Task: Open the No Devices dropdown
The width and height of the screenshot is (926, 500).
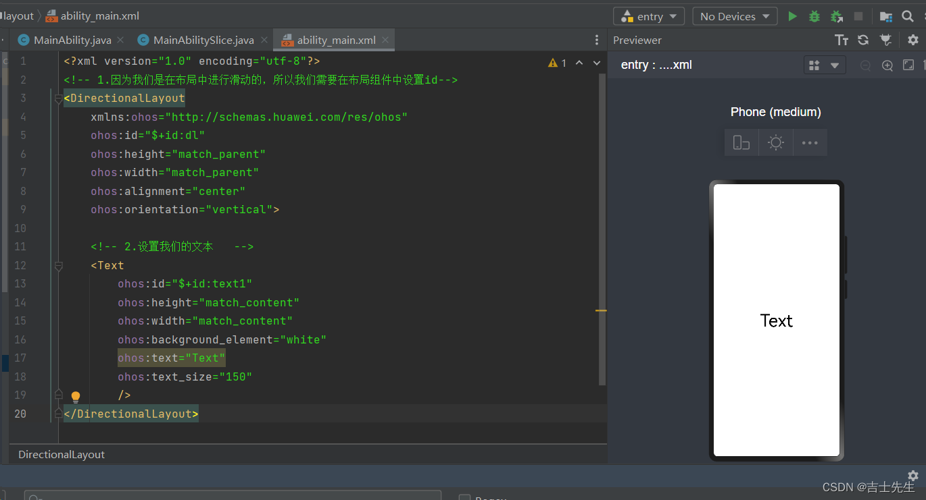Action: coord(735,16)
